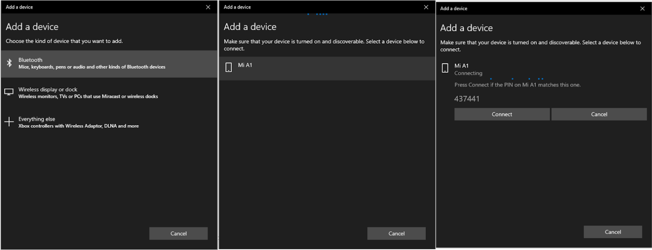The image size is (652, 250).
Task: Click the monitor icon for Wireless display
Action: click(x=9, y=92)
